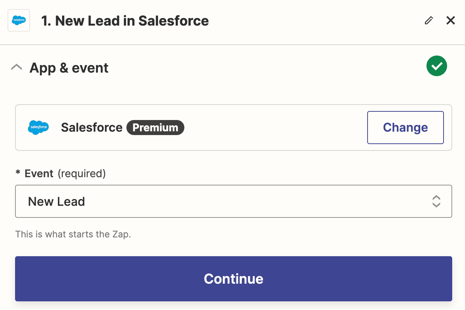This screenshot has height=310, width=465.
Task: Select the 'New Lead' value text
Action: click(x=56, y=202)
